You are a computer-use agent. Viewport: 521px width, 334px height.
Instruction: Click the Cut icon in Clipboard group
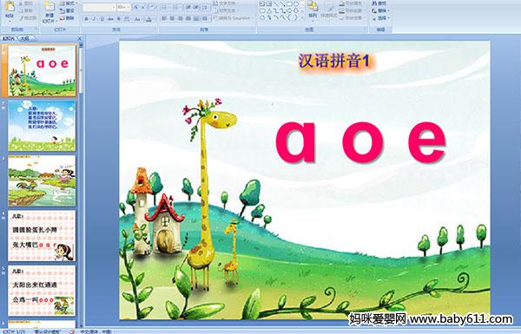tap(21, 3)
